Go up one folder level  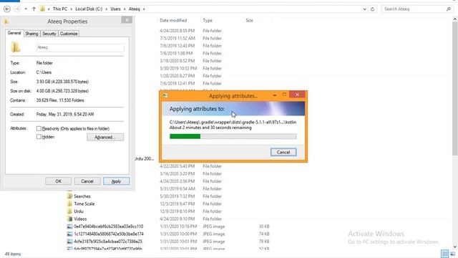click(34, 9)
